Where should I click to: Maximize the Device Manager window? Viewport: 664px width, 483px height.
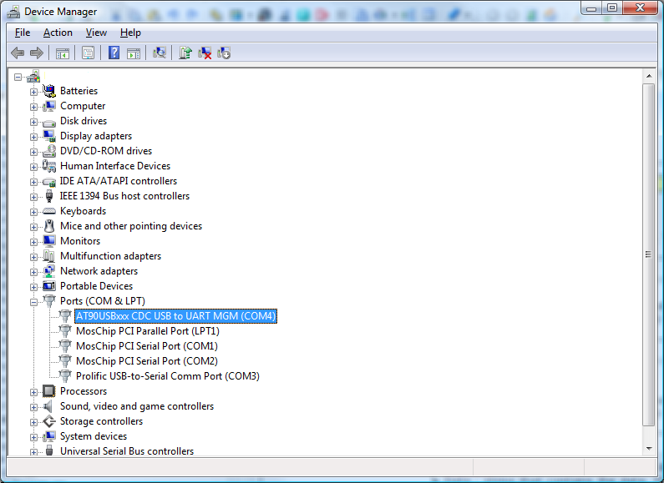tap(612, 8)
